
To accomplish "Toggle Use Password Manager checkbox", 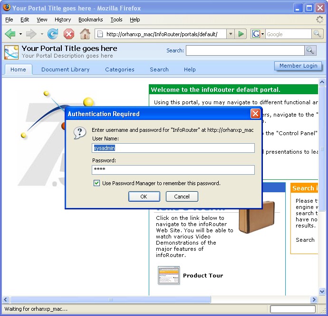I will 96,183.
